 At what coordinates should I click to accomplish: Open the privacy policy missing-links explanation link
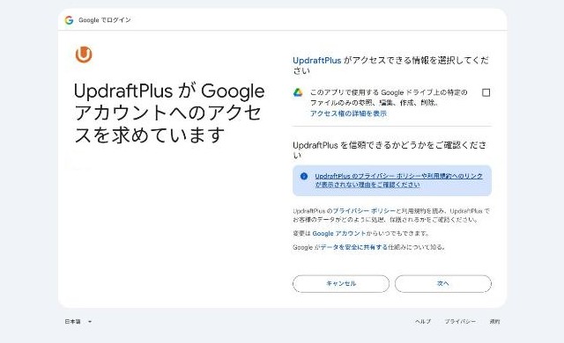click(398, 180)
